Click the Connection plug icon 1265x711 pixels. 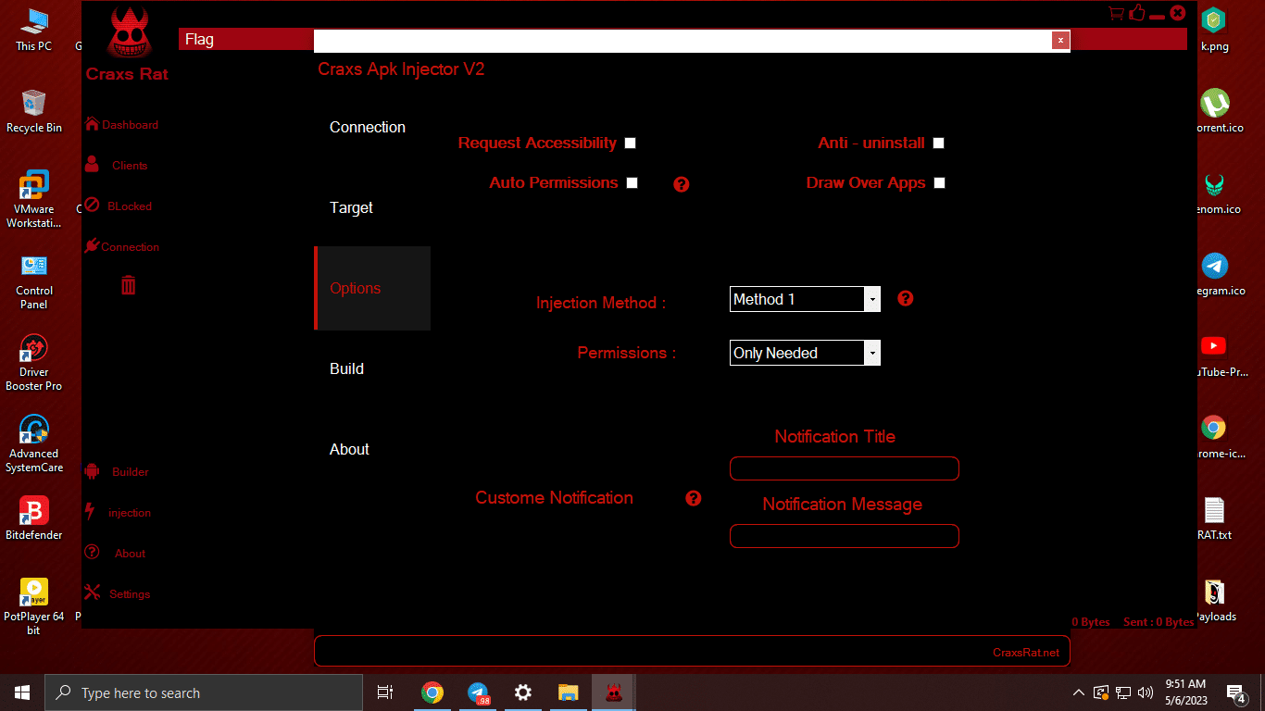pyautogui.click(x=90, y=246)
